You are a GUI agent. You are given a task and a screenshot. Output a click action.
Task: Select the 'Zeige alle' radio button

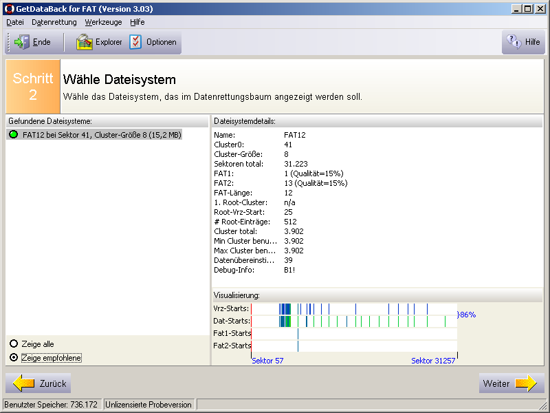point(14,343)
